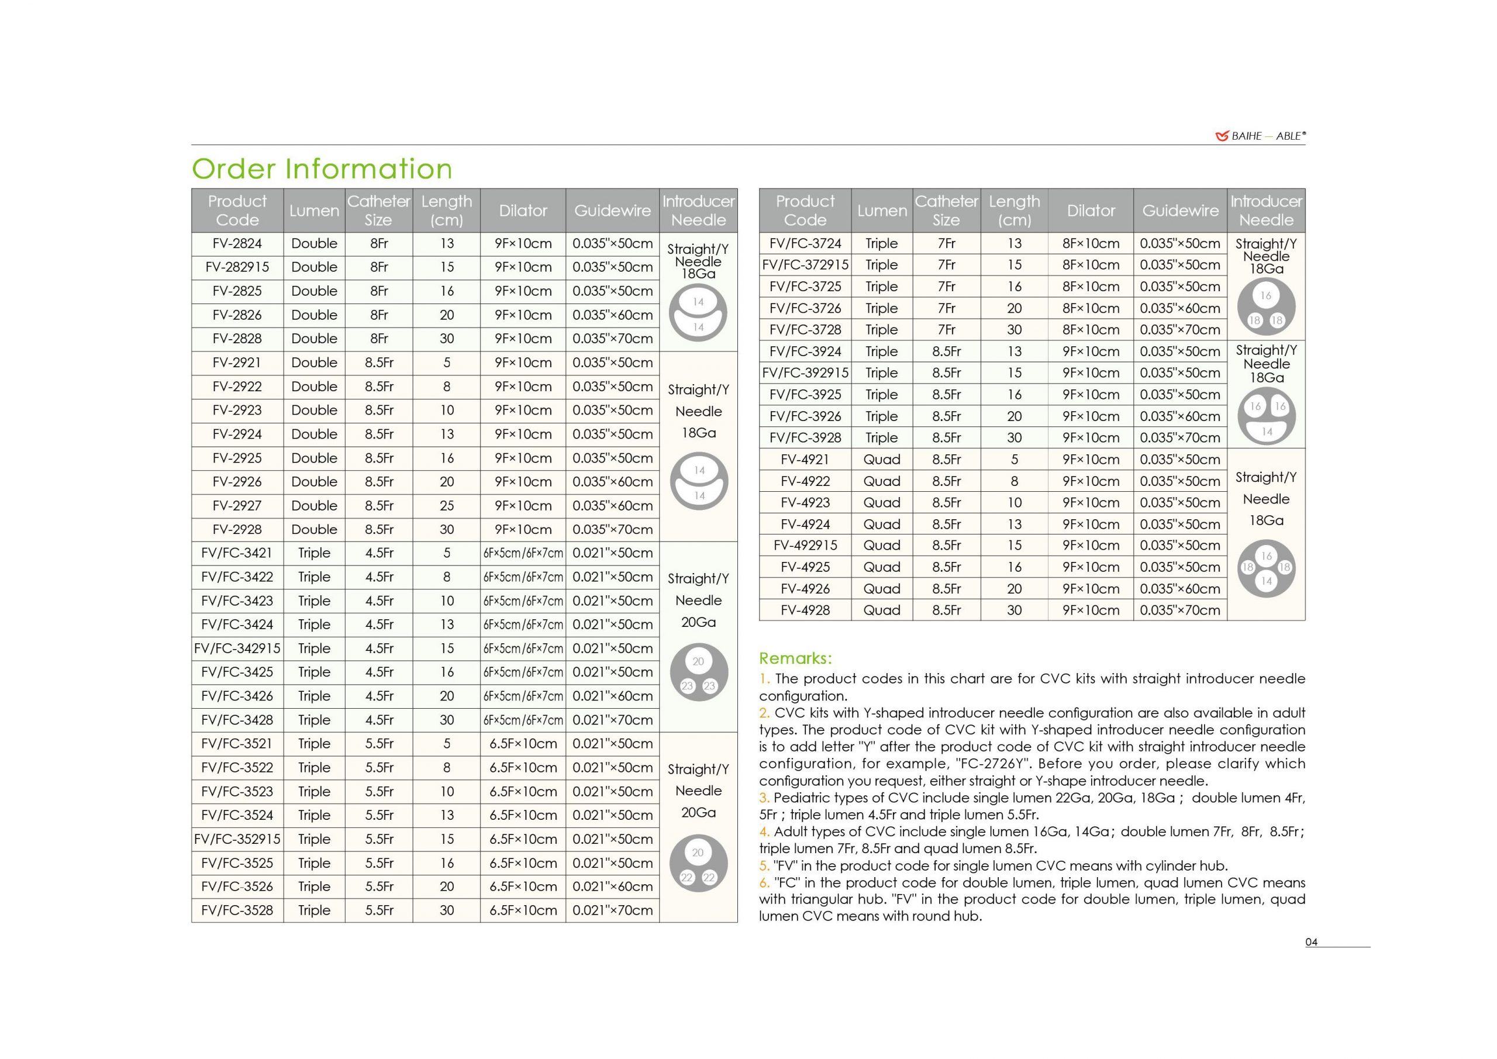The height and width of the screenshot is (1059, 1497).
Task: Select product code 'FV/FC-3924'
Action: coord(805,351)
